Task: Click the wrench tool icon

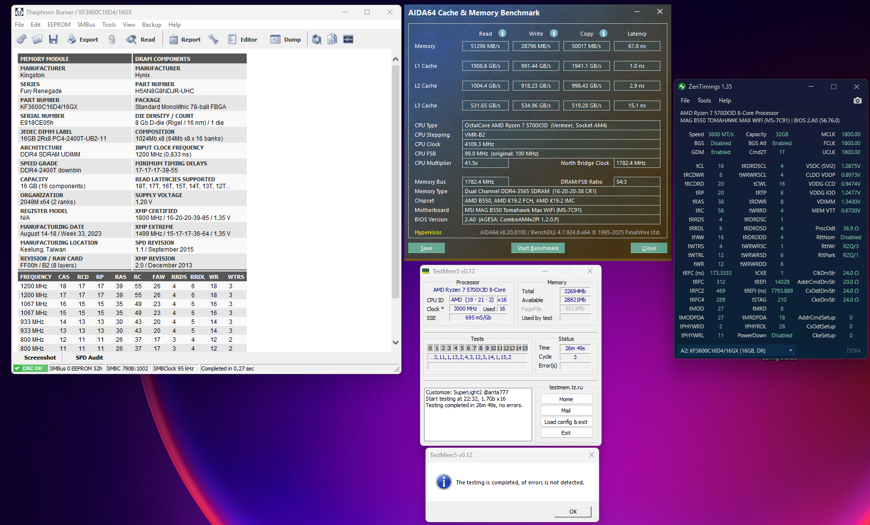Action: [x=214, y=40]
